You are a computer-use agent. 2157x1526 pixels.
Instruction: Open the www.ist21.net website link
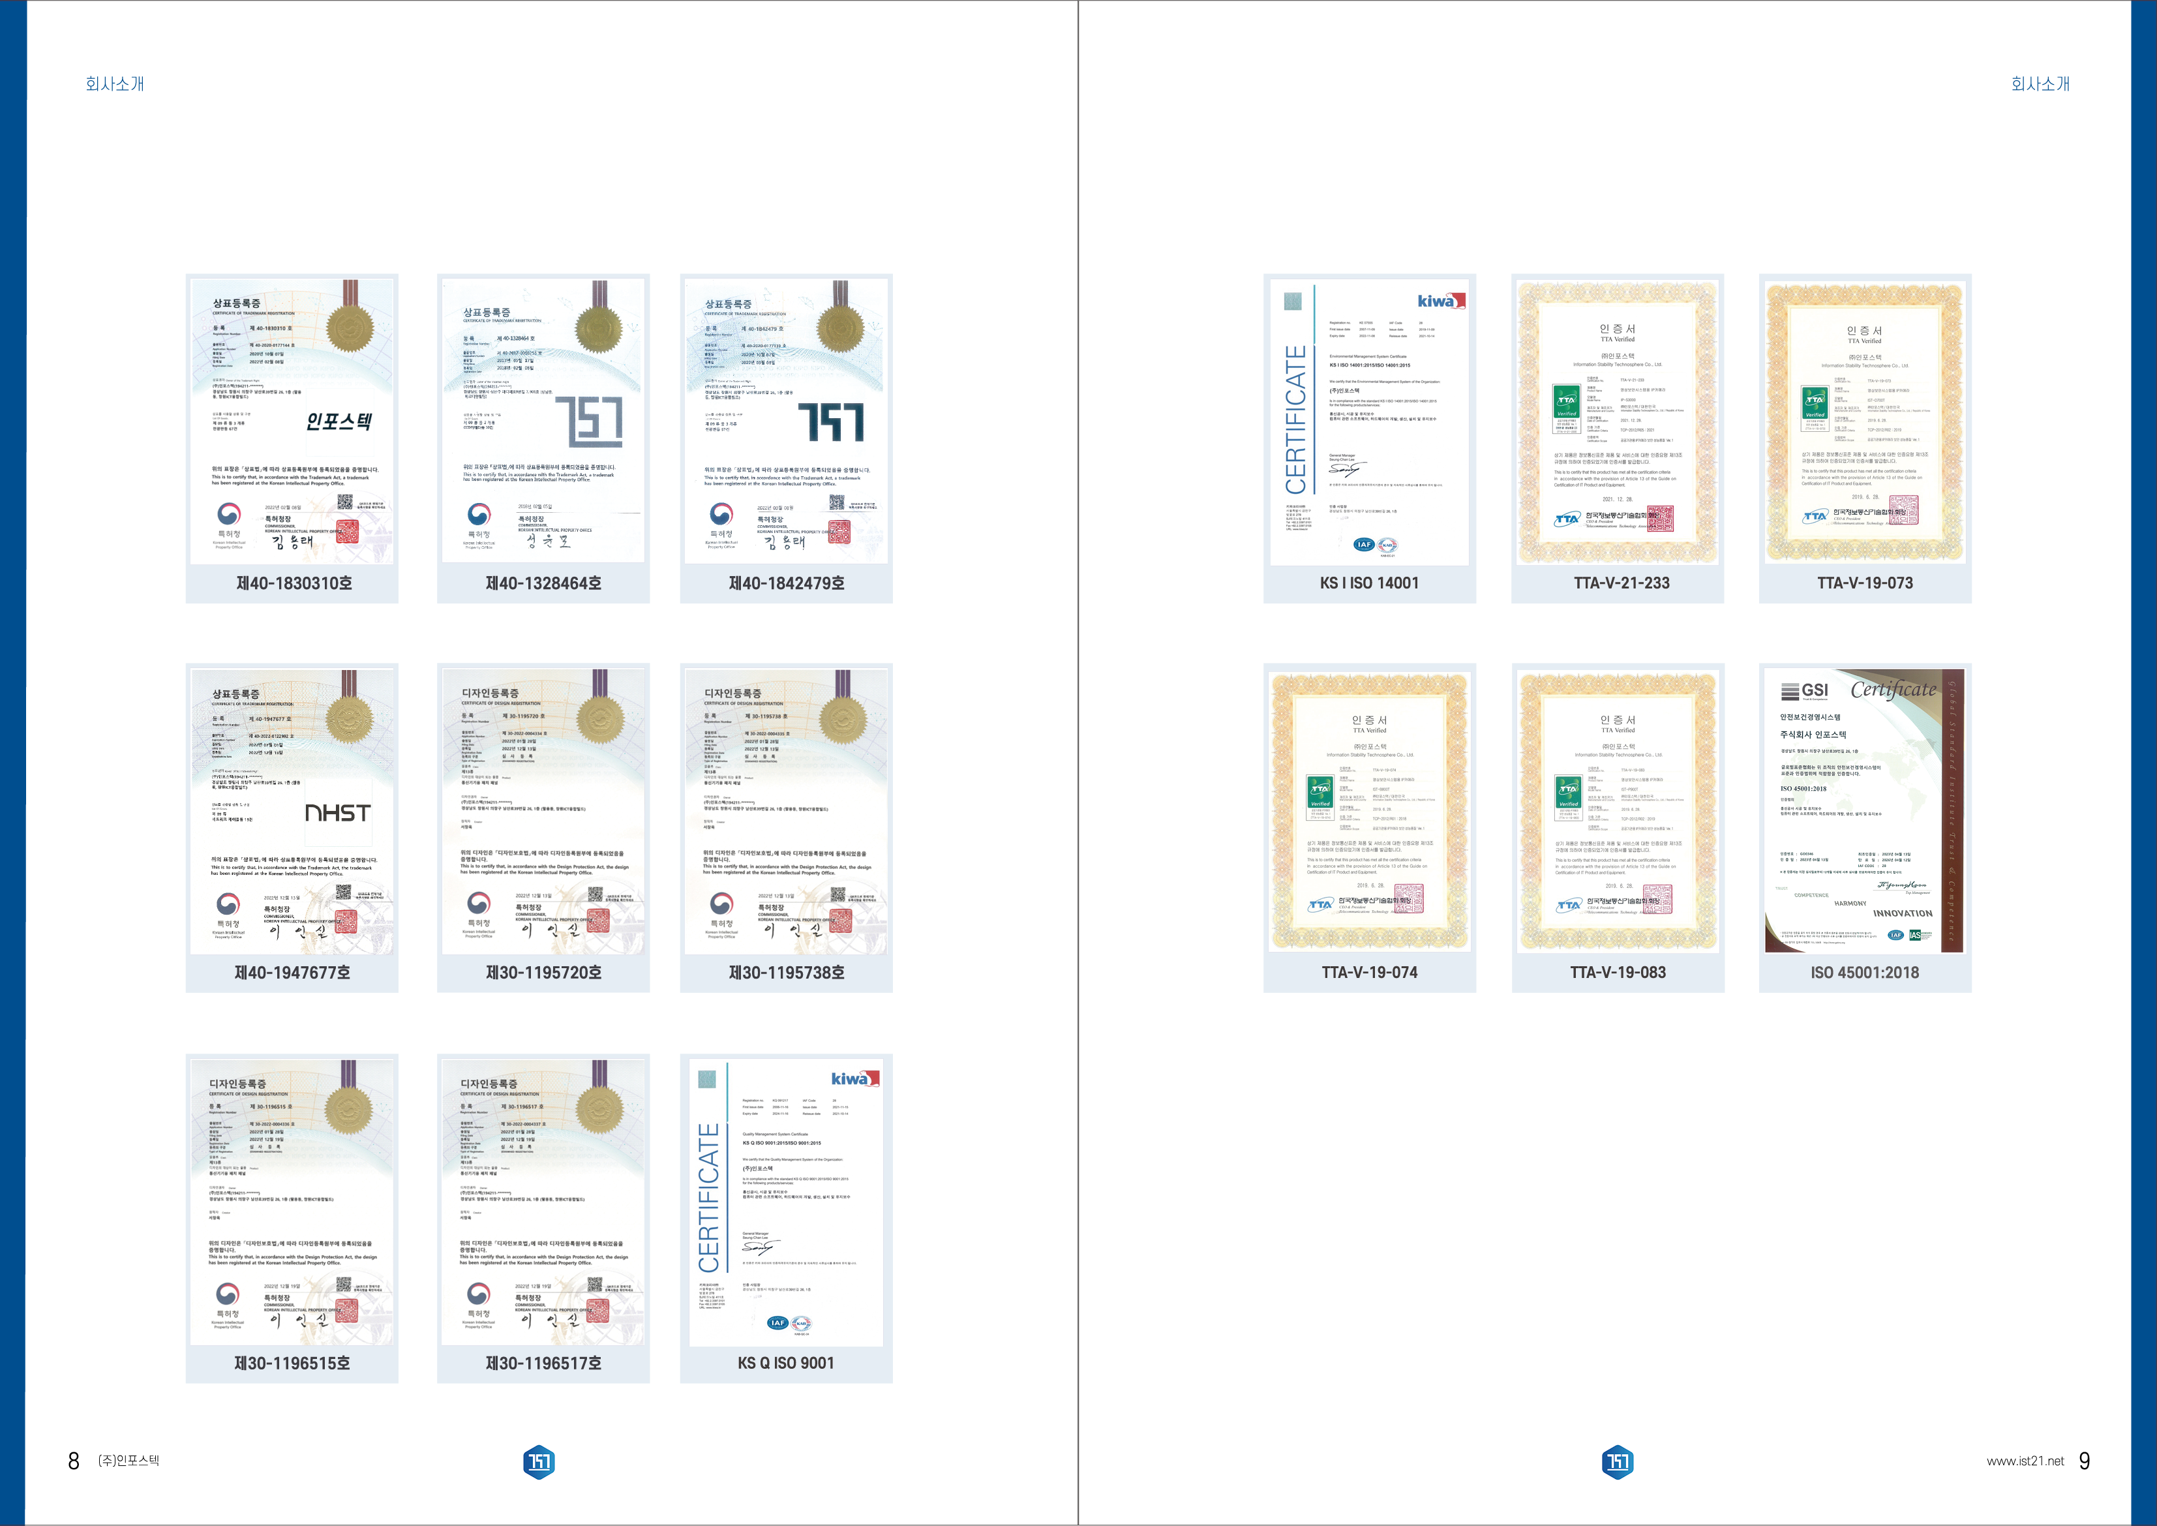2025,1461
